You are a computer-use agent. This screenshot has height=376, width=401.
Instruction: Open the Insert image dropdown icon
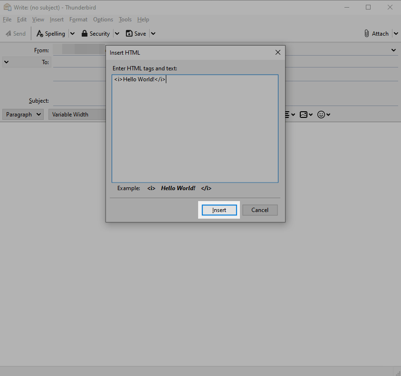(x=306, y=115)
